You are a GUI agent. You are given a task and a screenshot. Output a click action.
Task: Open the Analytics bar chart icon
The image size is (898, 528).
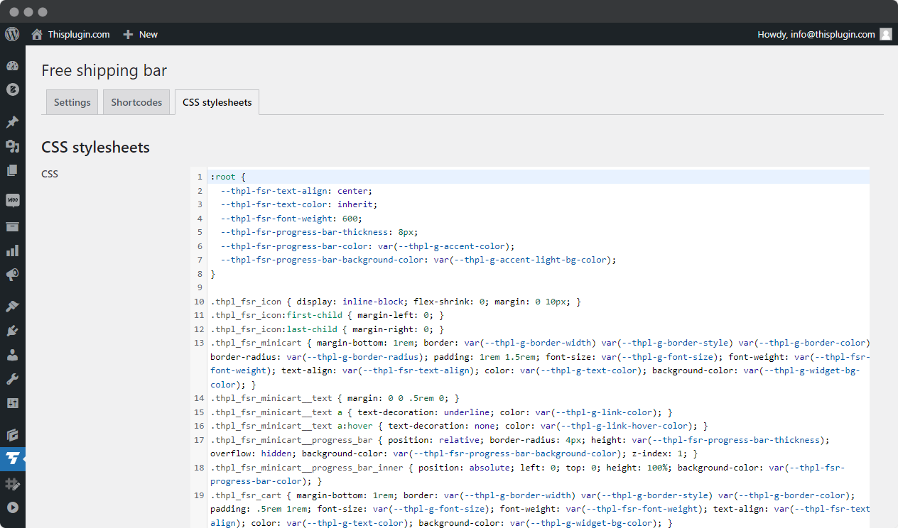pos(12,251)
